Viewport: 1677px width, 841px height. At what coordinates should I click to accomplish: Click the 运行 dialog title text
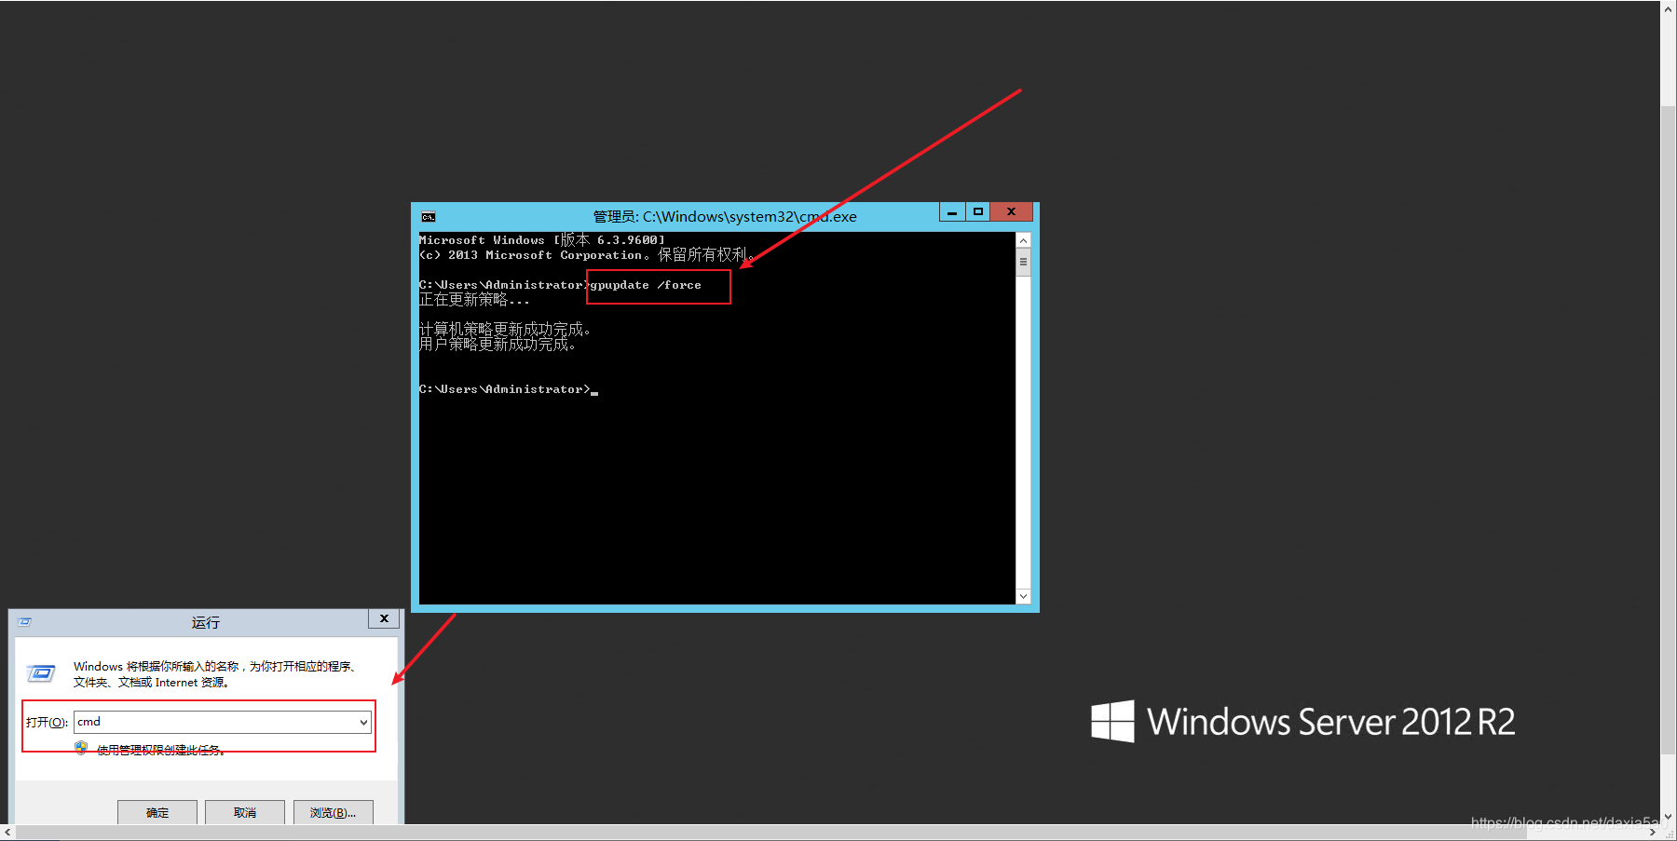(206, 622)
